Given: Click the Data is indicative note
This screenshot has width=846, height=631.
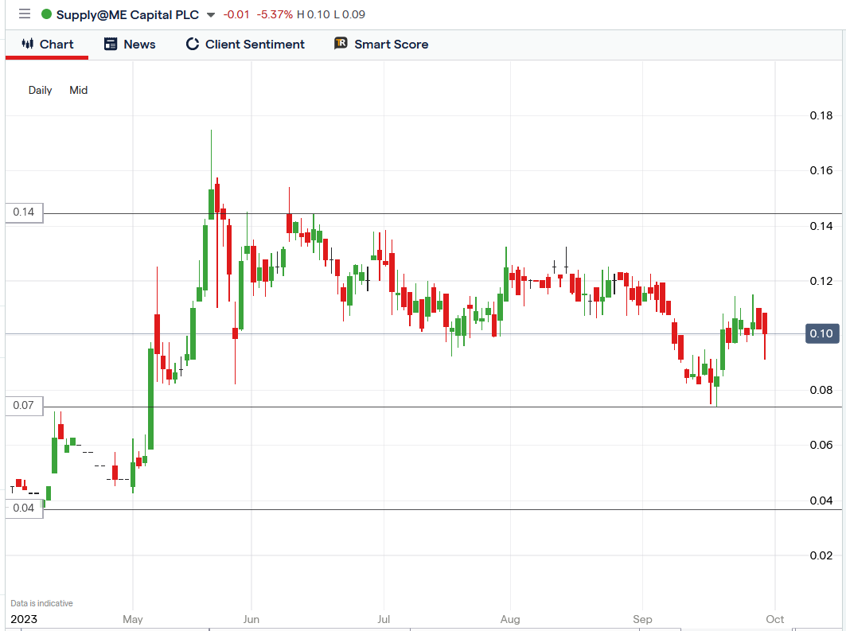Looking at the screenshot, I should 41,603.
